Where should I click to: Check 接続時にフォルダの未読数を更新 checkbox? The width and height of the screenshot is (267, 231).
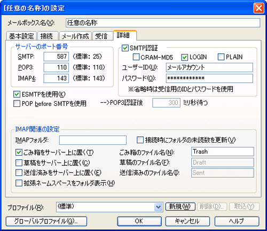click(x=140, y=140)
